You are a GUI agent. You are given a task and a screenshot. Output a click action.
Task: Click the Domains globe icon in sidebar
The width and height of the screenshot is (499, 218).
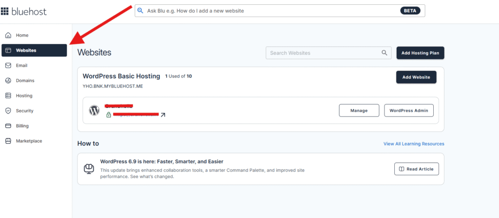point(8,80)
